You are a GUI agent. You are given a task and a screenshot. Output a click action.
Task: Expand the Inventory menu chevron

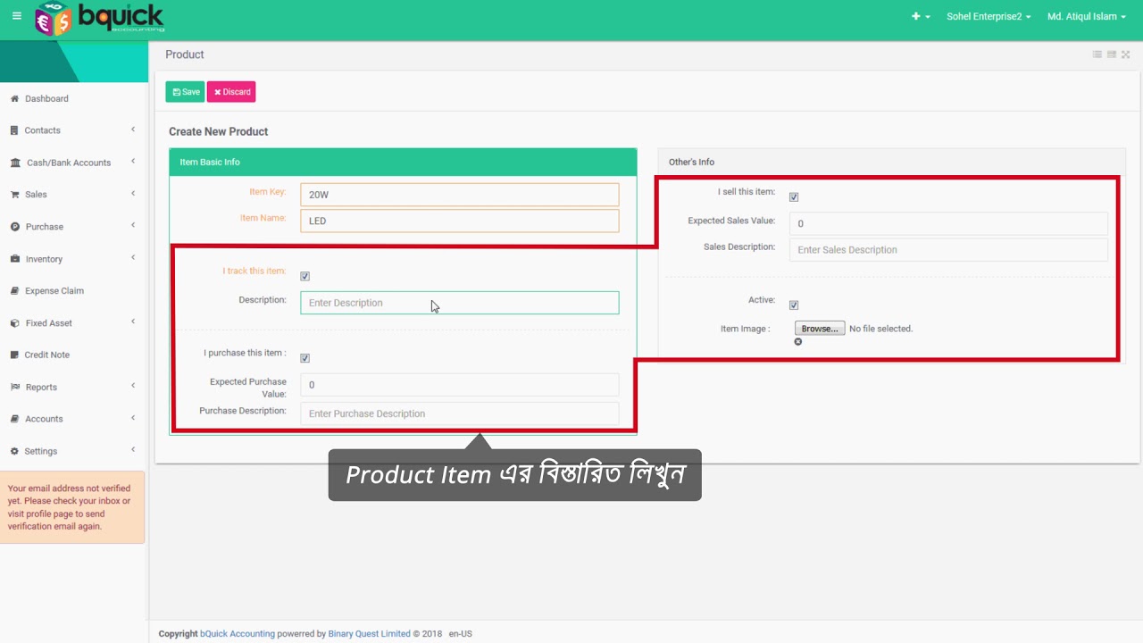[x=133, y=258]
